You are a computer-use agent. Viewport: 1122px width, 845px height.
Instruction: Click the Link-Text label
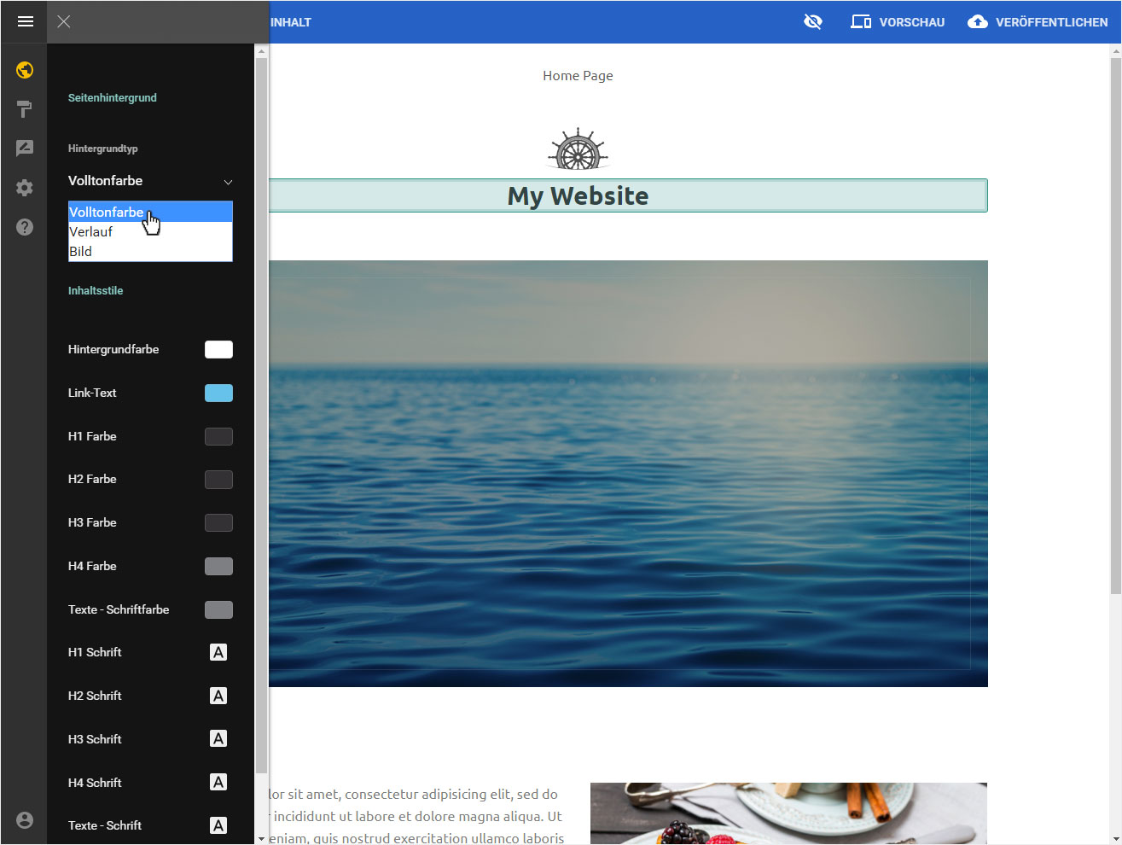(92, 393)
